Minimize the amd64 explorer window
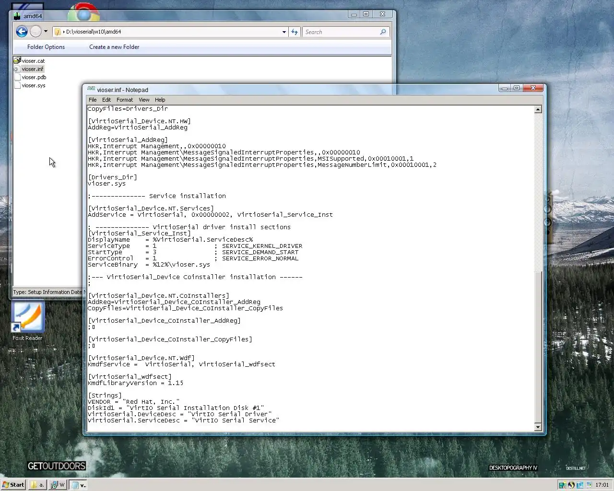The image size is (614, 491). (354, 14)
